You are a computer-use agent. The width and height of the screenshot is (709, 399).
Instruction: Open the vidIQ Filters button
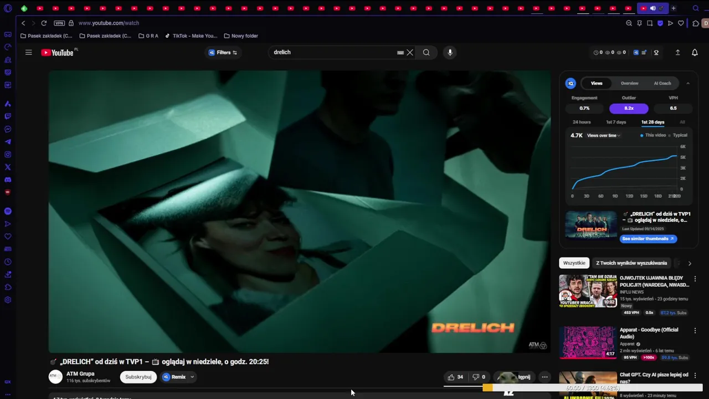223,52
